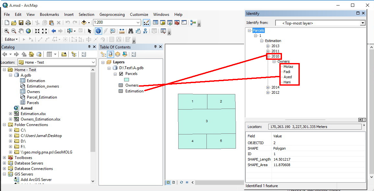Open the ArcToolbox red toolbox icon
The height and width of the screenshot is (191, 374).
[x=177, y=23]
